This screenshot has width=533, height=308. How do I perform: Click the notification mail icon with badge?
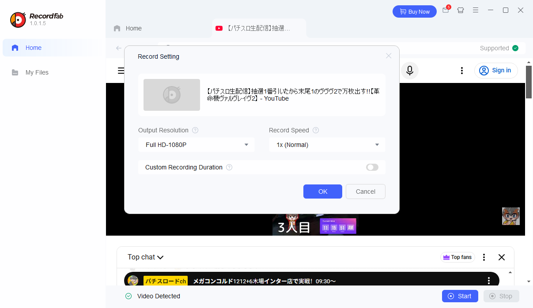(x=446, y=10)
